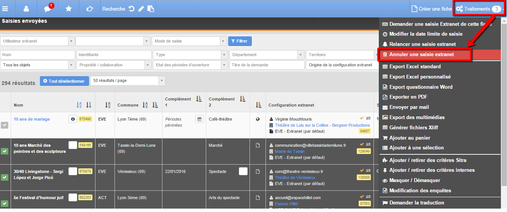Click Titre de la demande input field

click(267, 65)
